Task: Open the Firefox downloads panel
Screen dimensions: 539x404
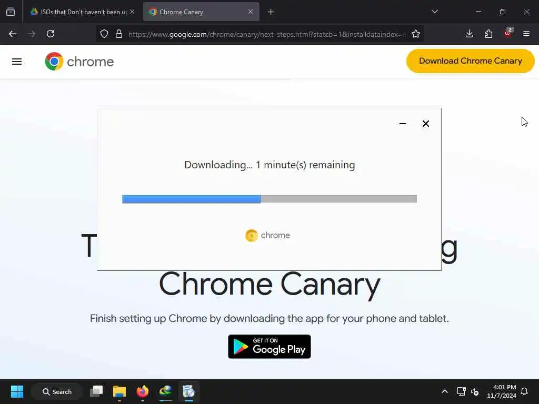Action: pyautogui.click(x=469, y=34)
